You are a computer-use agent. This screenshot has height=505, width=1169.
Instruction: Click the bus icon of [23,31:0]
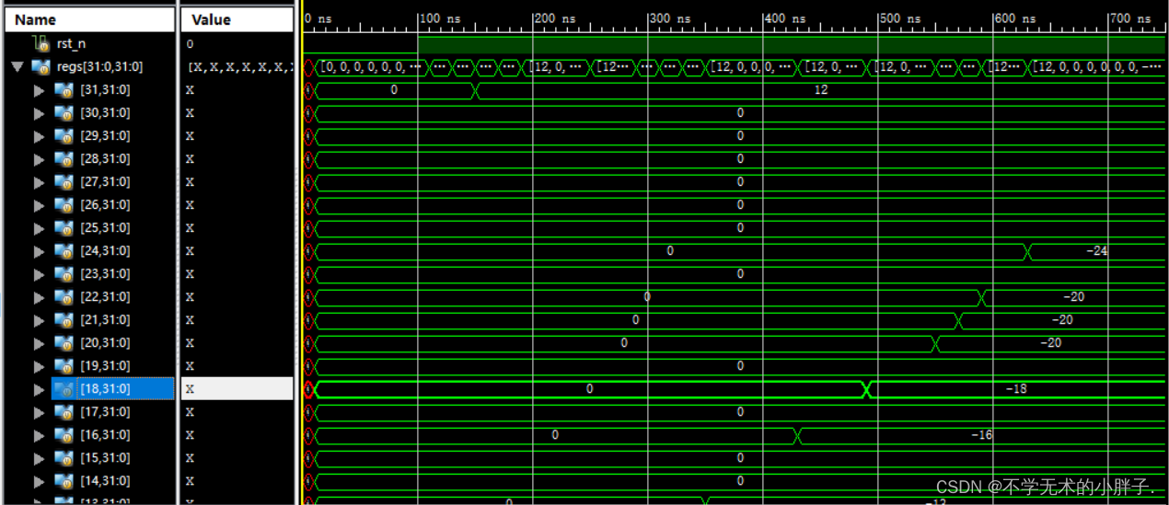click(63, 273)
